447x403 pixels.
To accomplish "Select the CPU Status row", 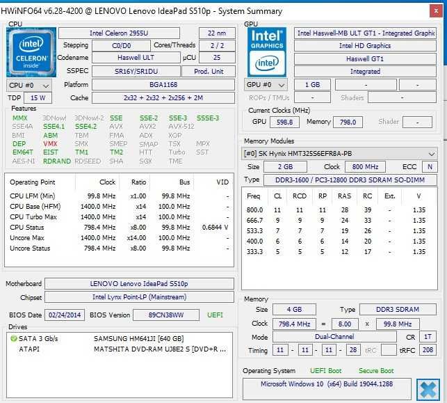I will coord(119,228).
